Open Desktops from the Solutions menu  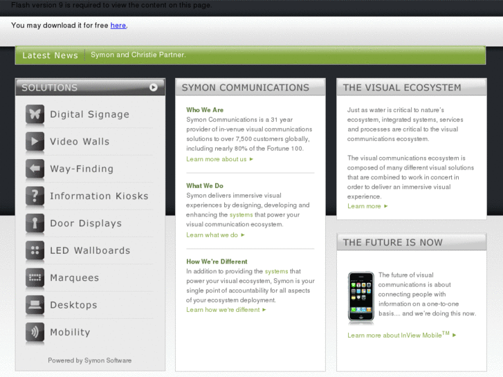click(x=73, y=305)
